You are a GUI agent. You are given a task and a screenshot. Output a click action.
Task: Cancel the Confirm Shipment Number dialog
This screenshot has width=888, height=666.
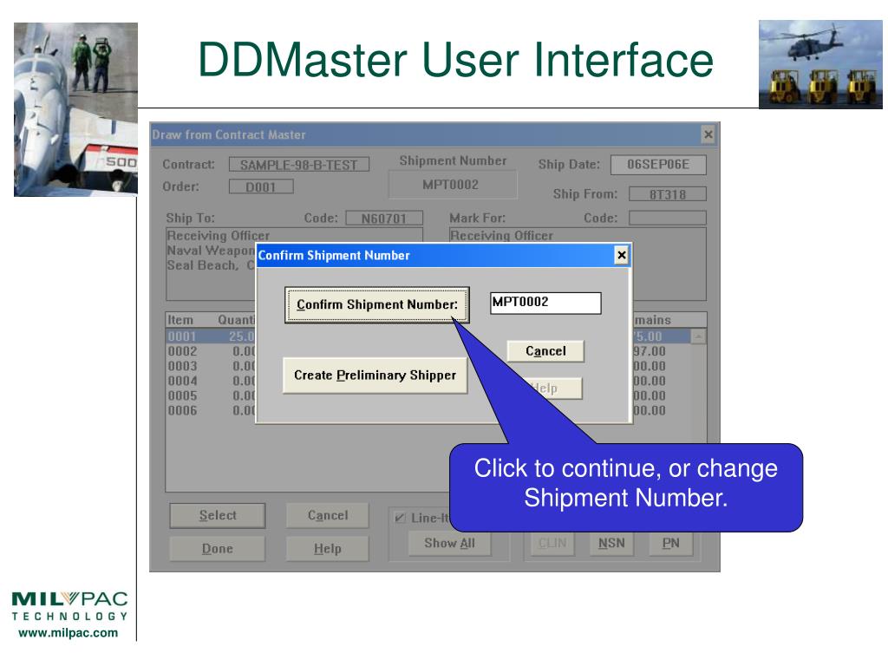point(545,351)
